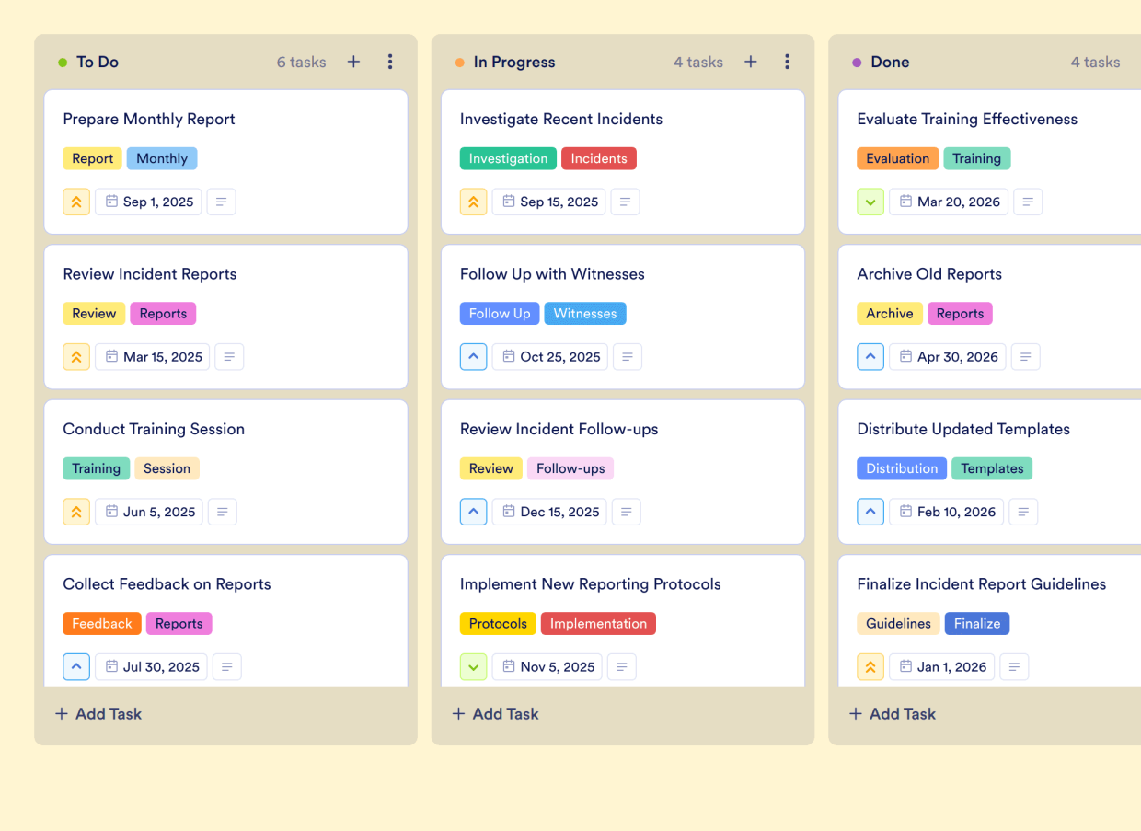This screenshot has height=831, width=1141.
Task: Click the plus icon in the To Do header
Action: [353, 62]
